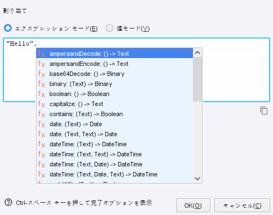Click scroll down arrow of suggestion list

pos(197,179)
